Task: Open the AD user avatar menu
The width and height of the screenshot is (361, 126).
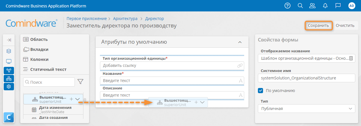Action: [x=352, y=6]
